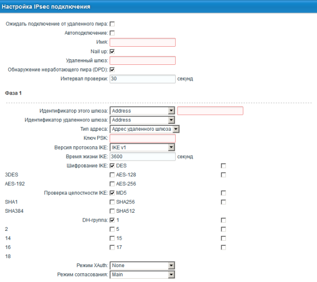Click the Ключ PSK input field
The image size is (317, 282).
coord(142,139)
